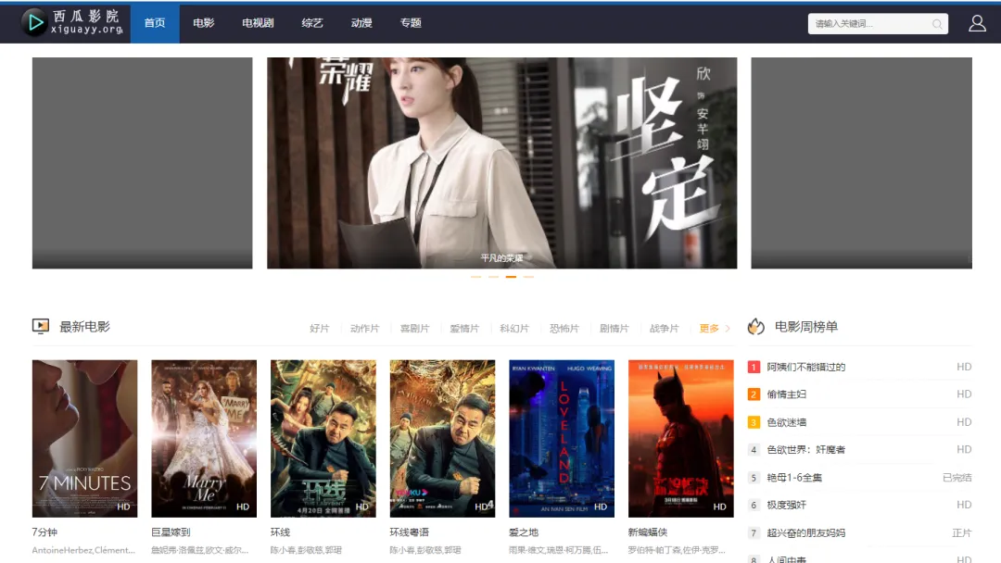Filter by 动作片 category
The height and width of the screenshot is (563, 1001).
point(364,329)
